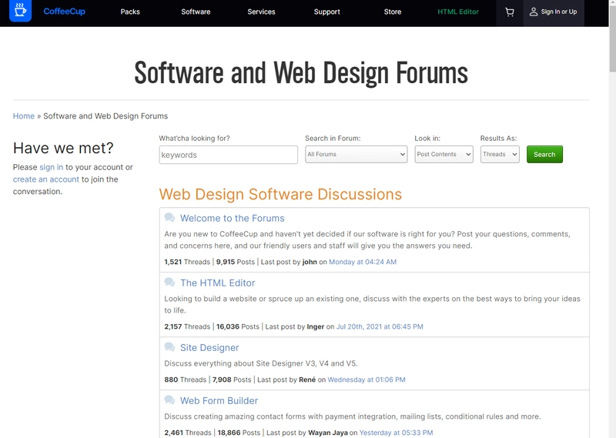The width and height of the screenshot is (616, 438).
Task: Click the '18,866 Posts' count text
Action: tap(239, 433)
